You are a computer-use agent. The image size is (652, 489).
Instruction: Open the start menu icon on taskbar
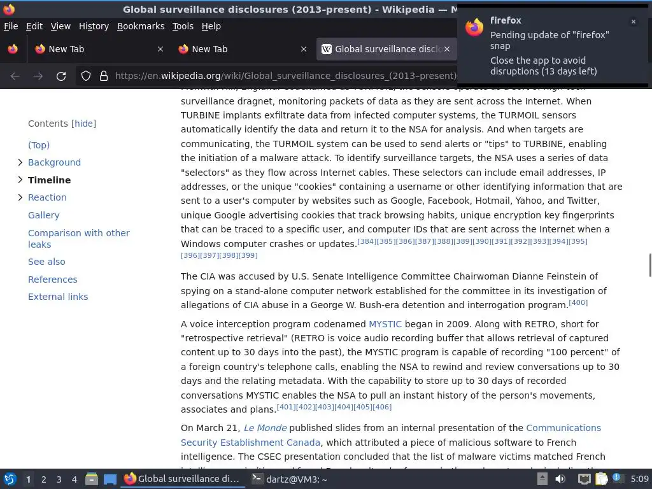pos(10,479)
